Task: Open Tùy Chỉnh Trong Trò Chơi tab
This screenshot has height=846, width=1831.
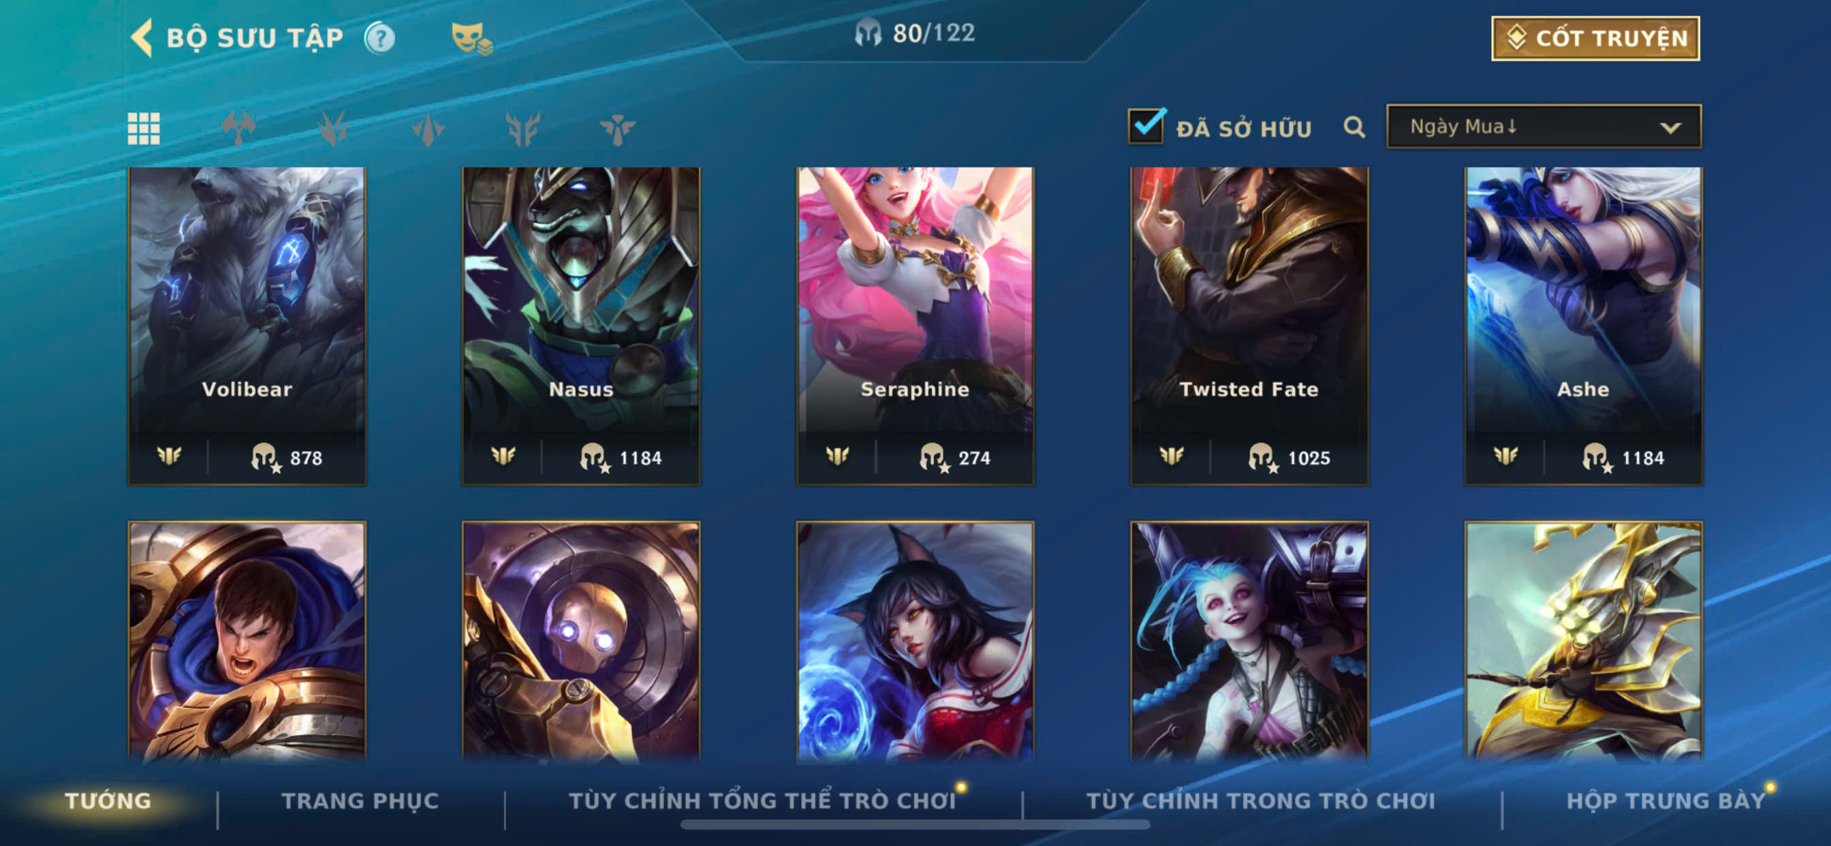Action: click(1260, 800)
